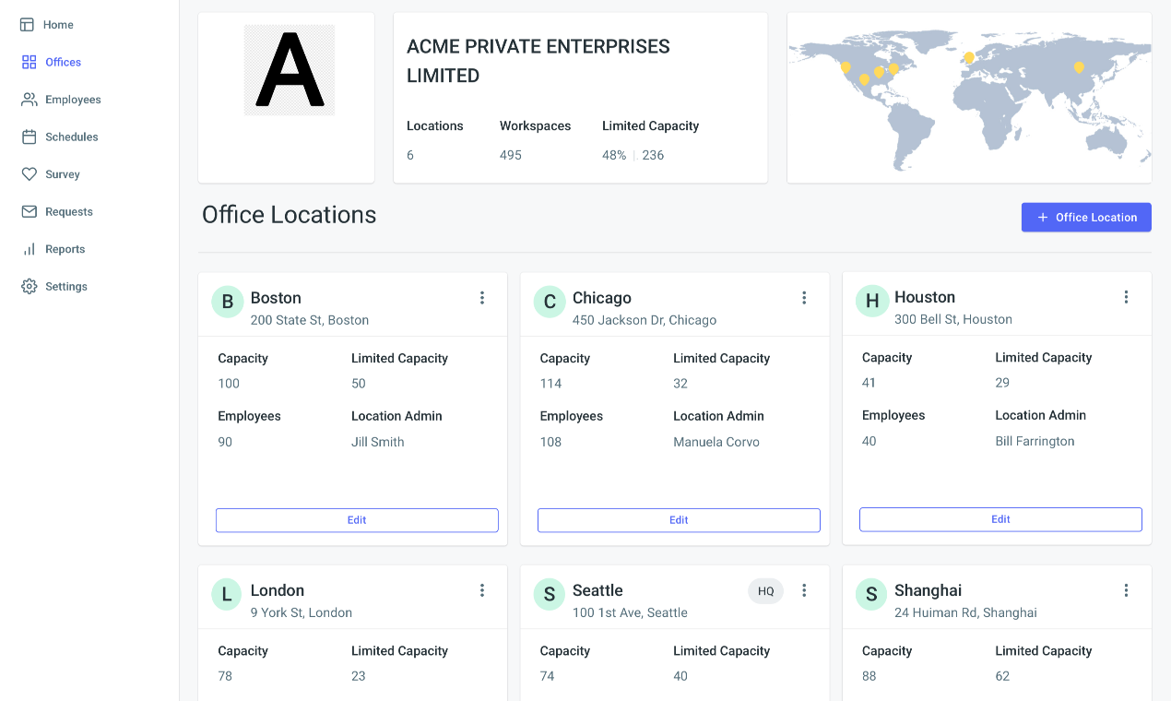Click the Shanghai pin on world map
1171x701 pixels.
pyautogui.click(x=1079, y=67)
